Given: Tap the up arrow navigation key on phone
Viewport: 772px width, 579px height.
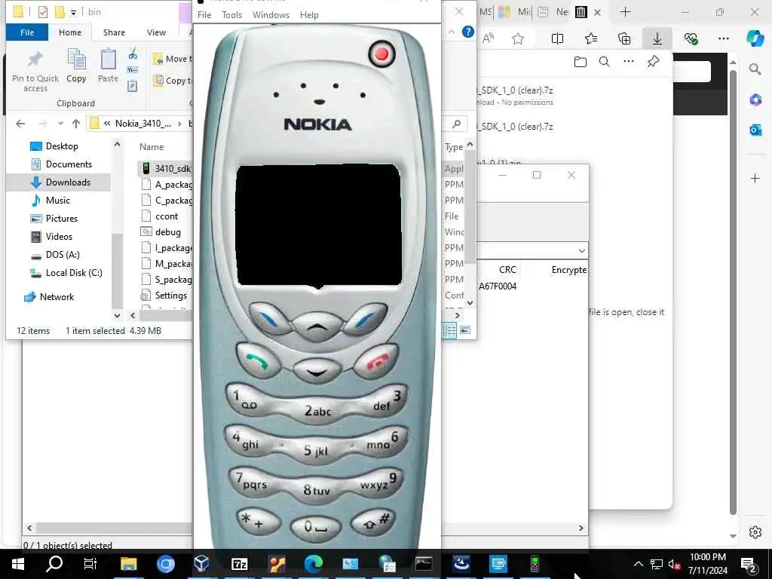Looking at the screenshot, I should (x=317, y=327).
